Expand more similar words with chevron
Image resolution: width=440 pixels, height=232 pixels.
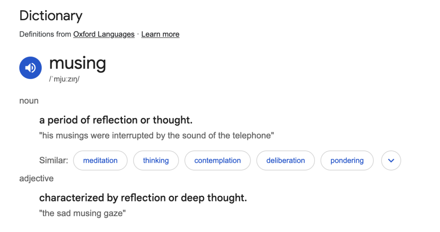(x=391, y=160)
